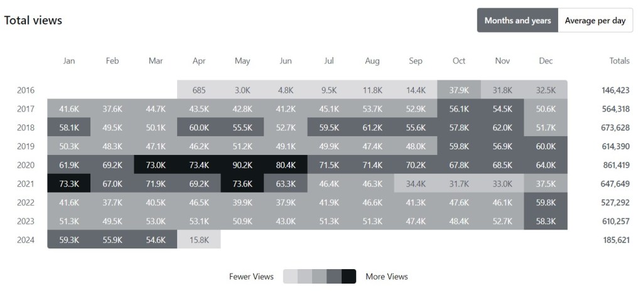Screen dimensions: 643x293
Task: Click the Totals column header
Action: click(619, 61)
